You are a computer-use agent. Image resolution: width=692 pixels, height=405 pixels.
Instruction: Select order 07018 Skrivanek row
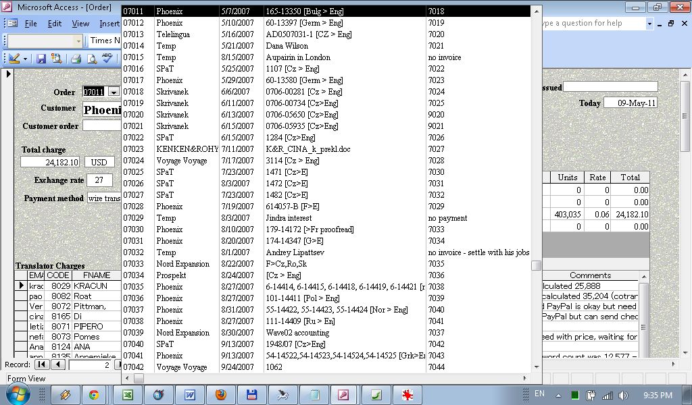tap(326, 92)
